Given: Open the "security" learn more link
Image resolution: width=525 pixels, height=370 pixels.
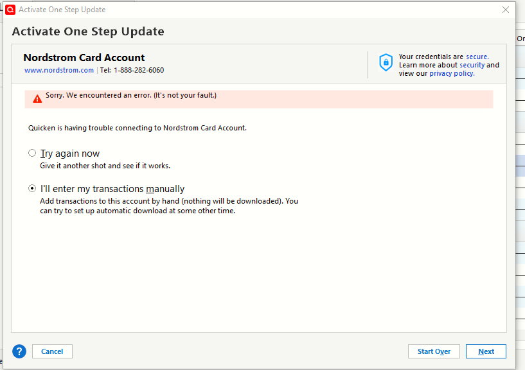Looking at the screenshot, I should pos(472,65).
